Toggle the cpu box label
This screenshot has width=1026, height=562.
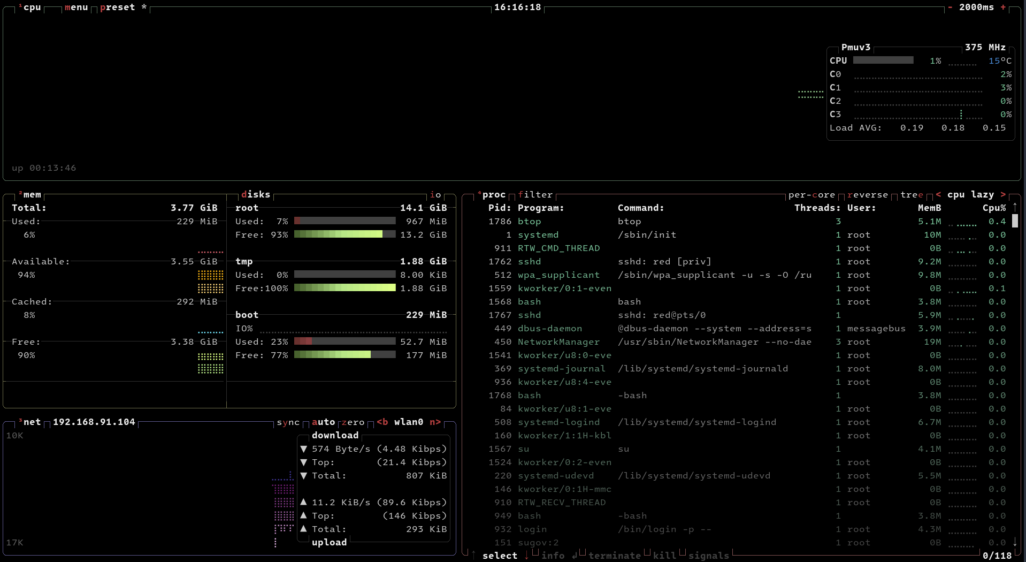click(x=30, y=7)
